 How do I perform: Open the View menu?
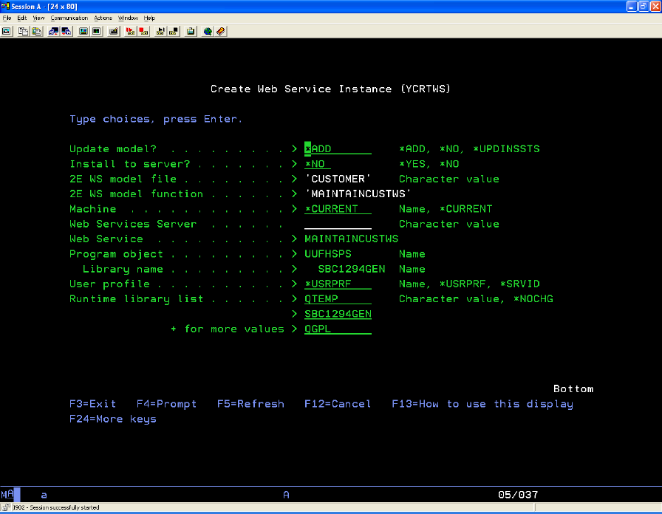pyautogui.click(x=38, y=18)
